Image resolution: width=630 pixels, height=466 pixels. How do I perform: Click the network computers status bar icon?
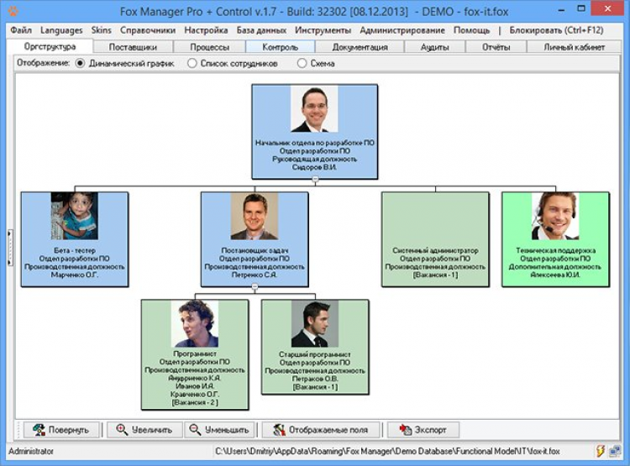point(615,451)
